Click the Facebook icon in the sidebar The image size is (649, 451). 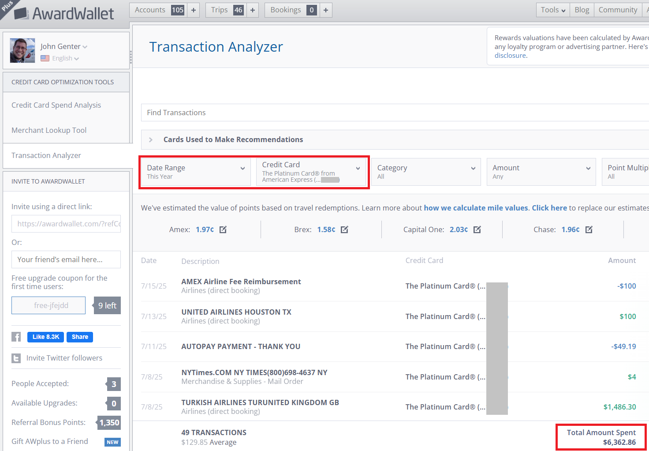[x=16, y=337]
